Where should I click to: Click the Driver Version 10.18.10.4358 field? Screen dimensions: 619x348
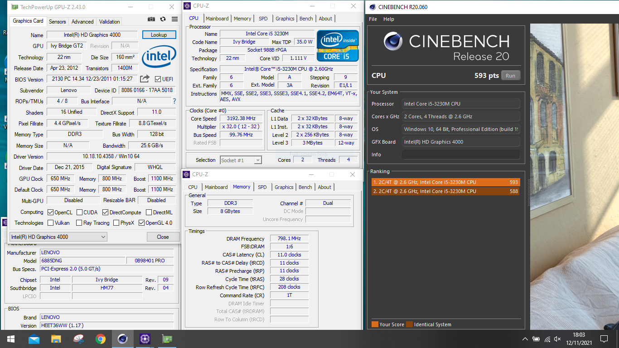tap(111, 156)
